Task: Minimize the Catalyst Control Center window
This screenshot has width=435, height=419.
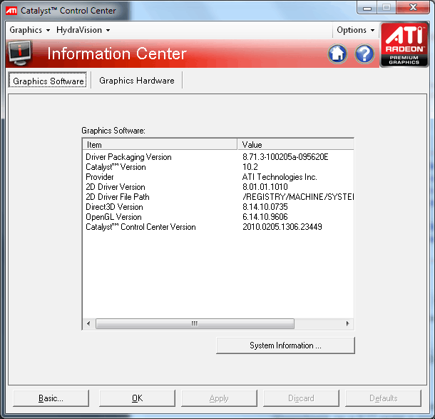Action: [x=367, y=7]
